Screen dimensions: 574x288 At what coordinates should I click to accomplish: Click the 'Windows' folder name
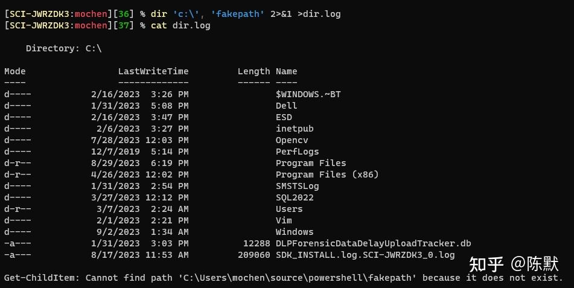click(x=295, y=232)
